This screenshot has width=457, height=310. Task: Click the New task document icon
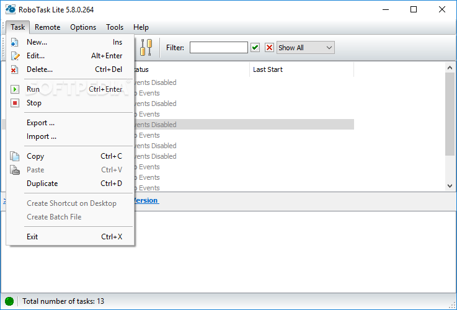pyautogui.click(x=15, y=42)
